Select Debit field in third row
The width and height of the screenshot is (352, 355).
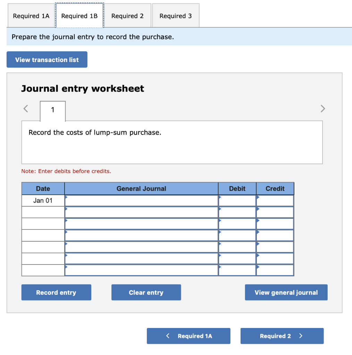tap(237, 224)
